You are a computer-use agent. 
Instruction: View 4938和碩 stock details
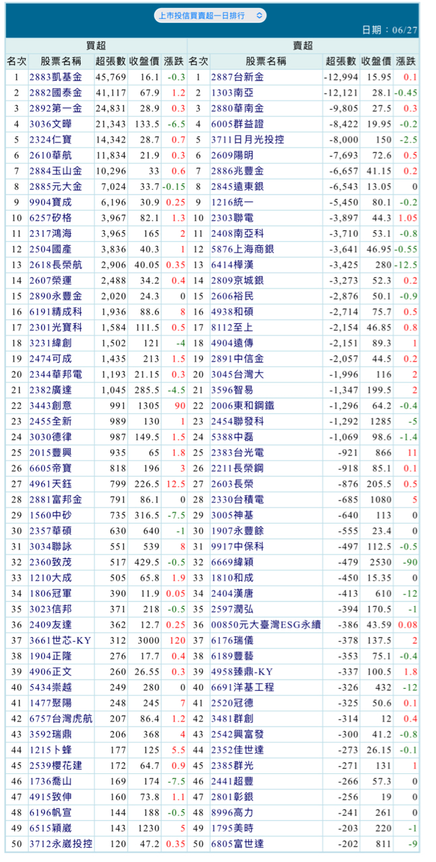coord(232,311)
